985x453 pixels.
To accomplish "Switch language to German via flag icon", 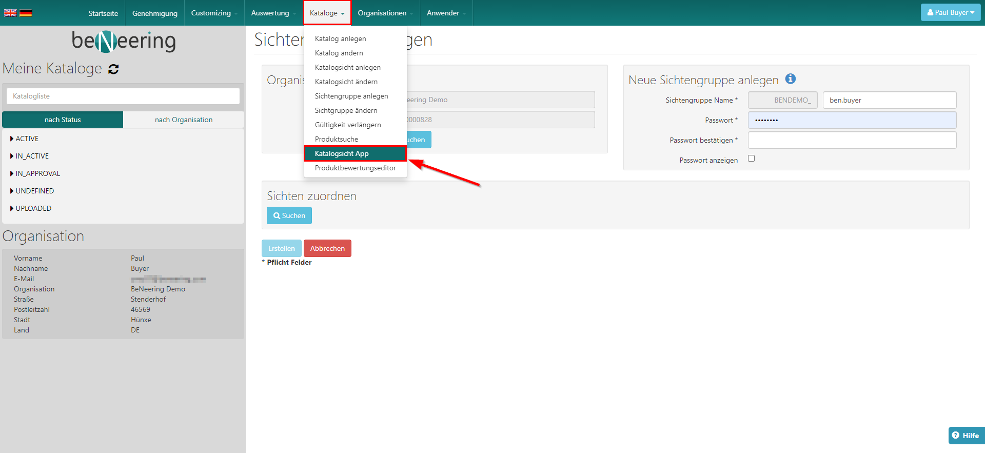I will [x=26, y=13].
